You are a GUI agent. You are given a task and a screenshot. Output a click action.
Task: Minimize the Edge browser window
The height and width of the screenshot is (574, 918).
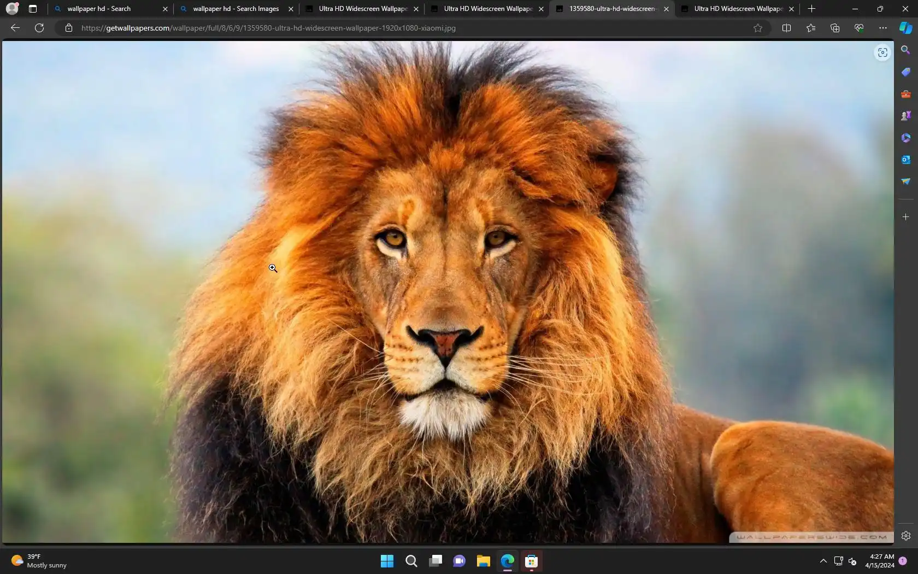click(x=855, y=9)
